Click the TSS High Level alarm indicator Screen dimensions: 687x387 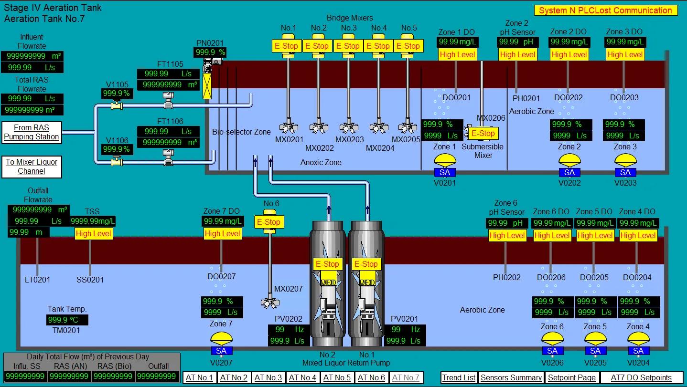[94, 234]
